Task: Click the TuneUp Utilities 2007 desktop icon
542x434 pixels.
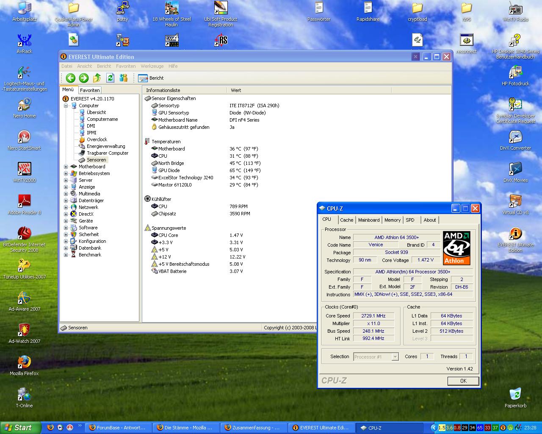Action: (25, 269)
